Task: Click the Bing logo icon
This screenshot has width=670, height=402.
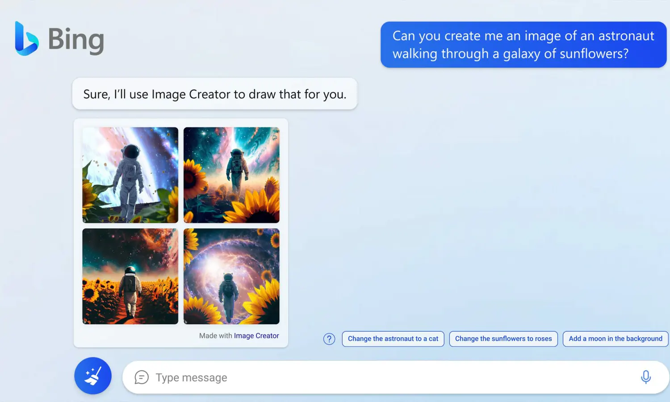Action: 26,38
